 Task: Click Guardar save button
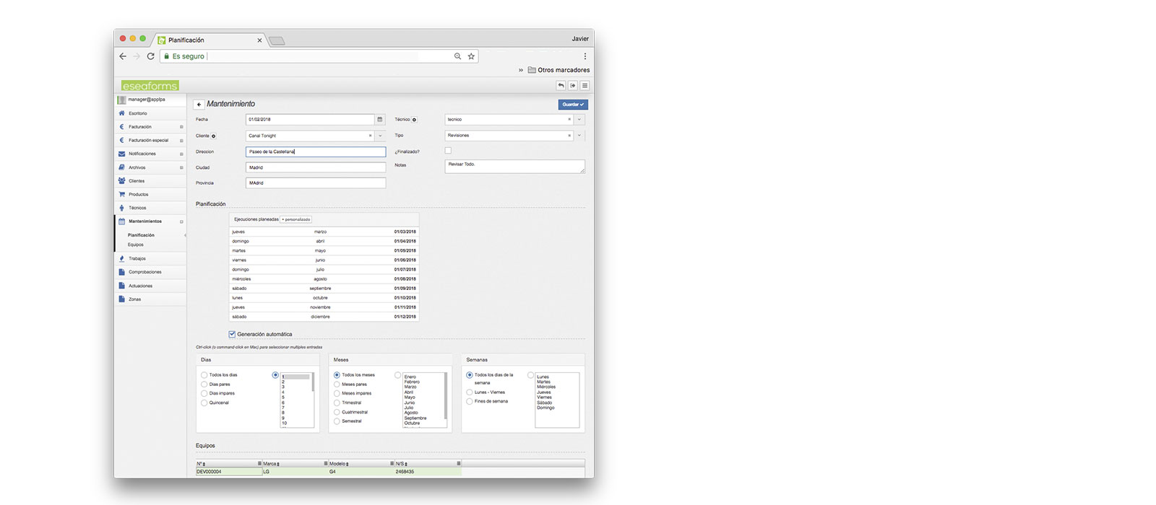(573, 105)
